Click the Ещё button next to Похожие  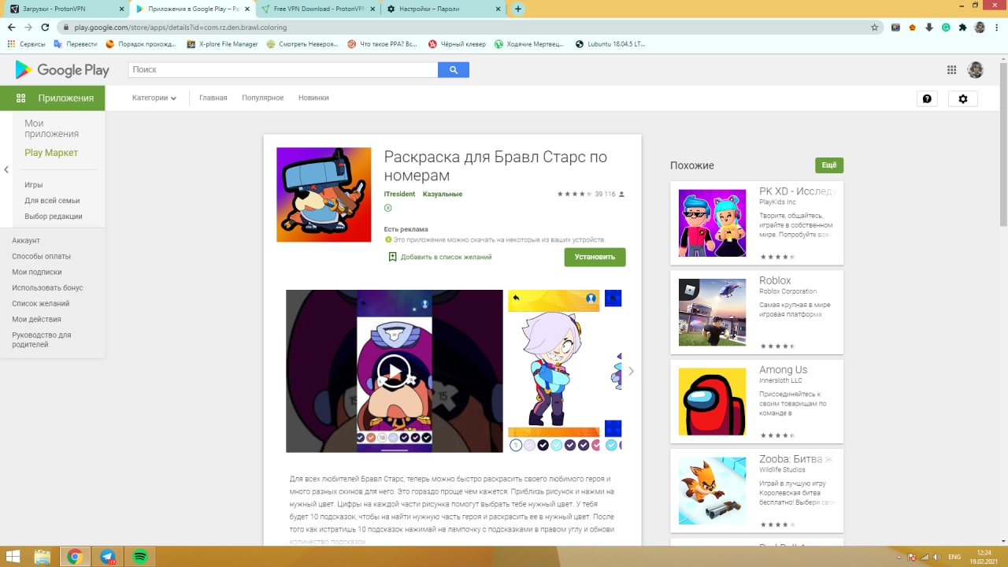point(829,165)
